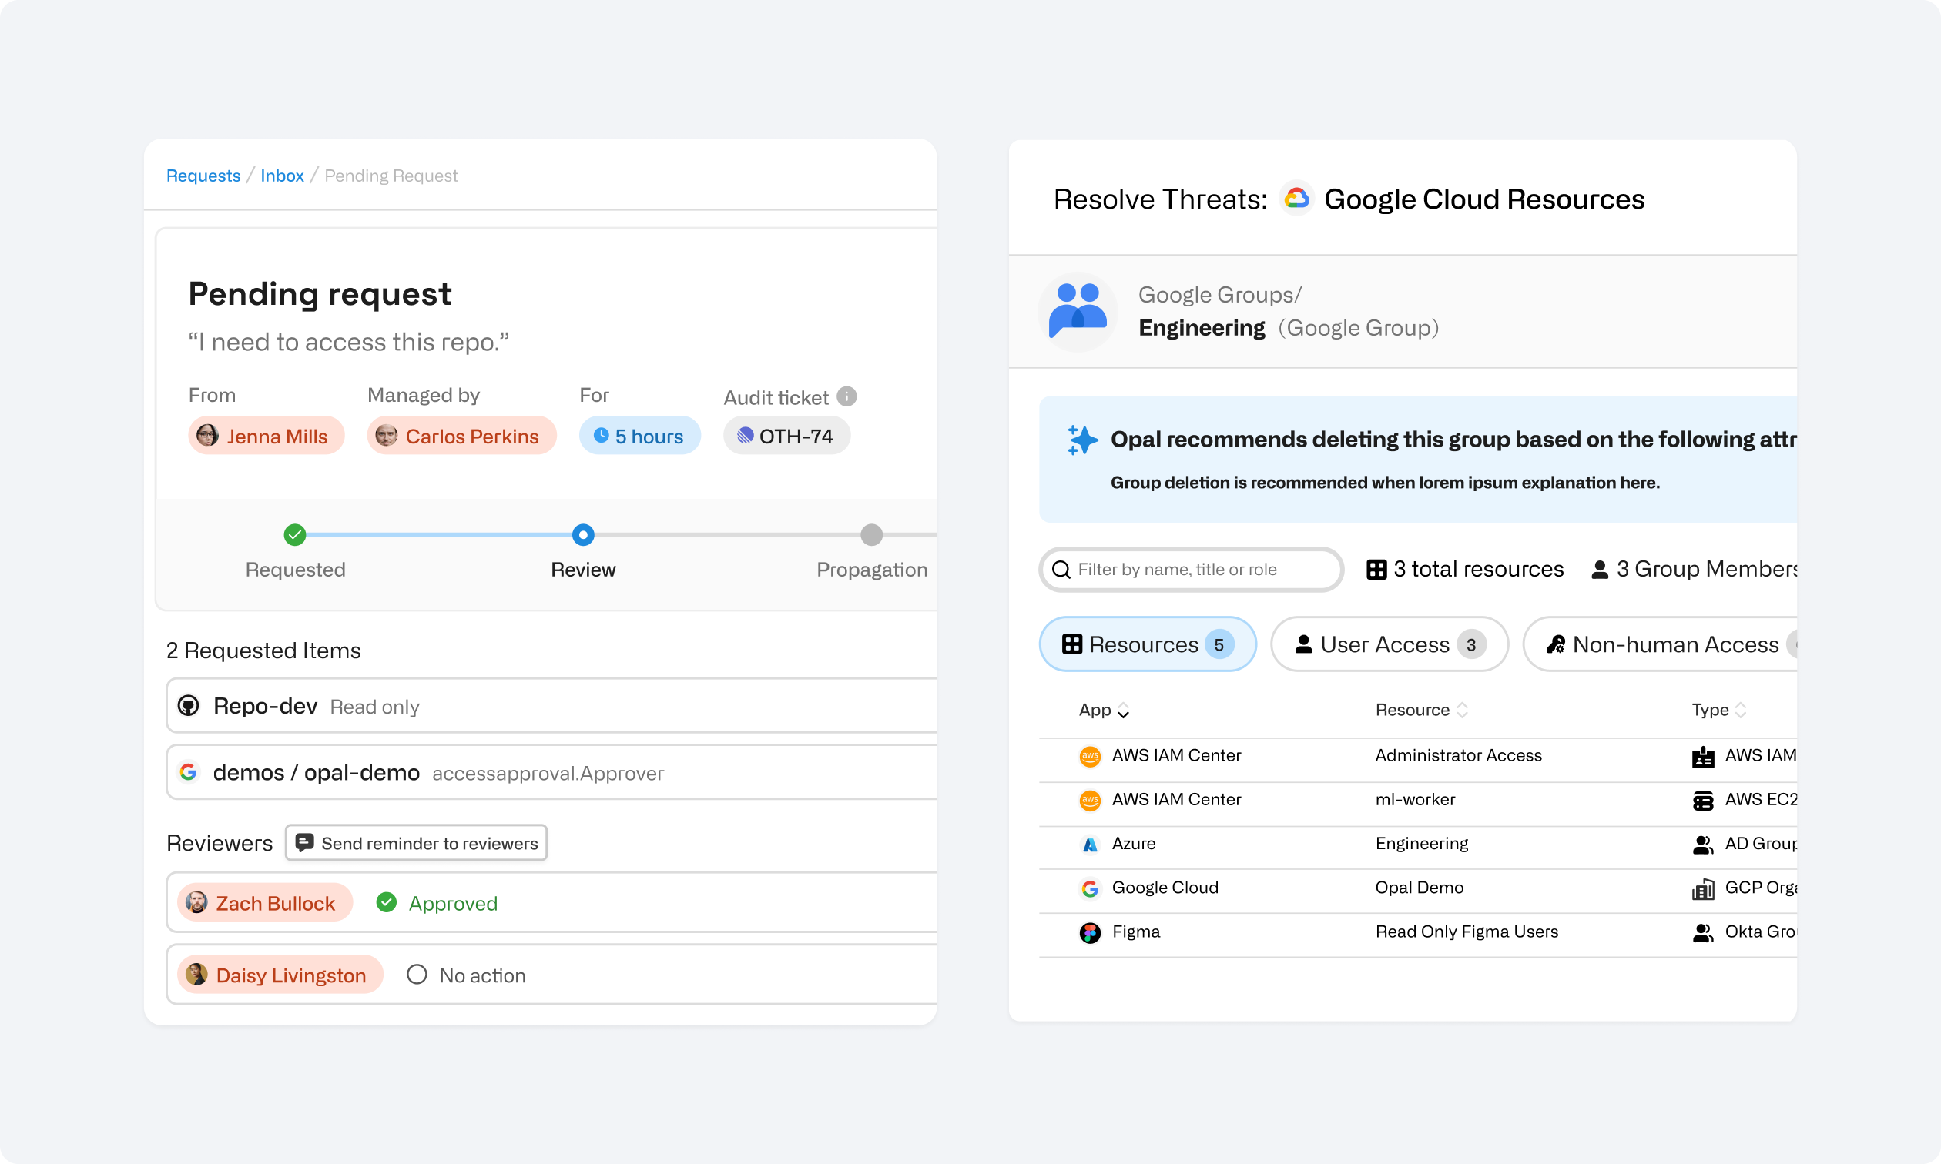Click the AWS IAM Center app icon
This screenshot has width=1941, height=1164.
[x=1091, y=755]
